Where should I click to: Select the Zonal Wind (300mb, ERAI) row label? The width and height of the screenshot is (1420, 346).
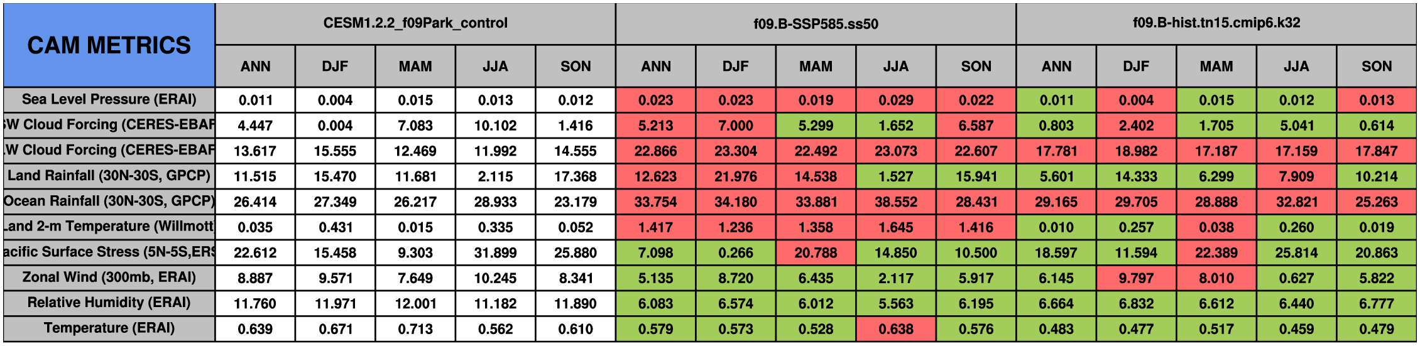[x=109, y=278]
